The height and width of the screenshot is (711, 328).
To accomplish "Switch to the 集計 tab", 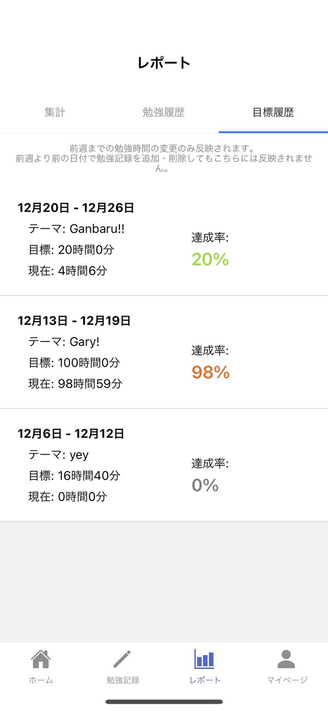I will pos(54,112).
